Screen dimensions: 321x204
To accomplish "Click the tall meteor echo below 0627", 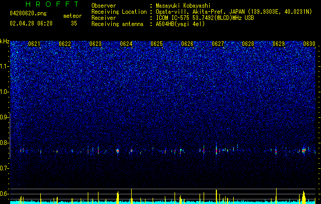I will pos(216,149).
